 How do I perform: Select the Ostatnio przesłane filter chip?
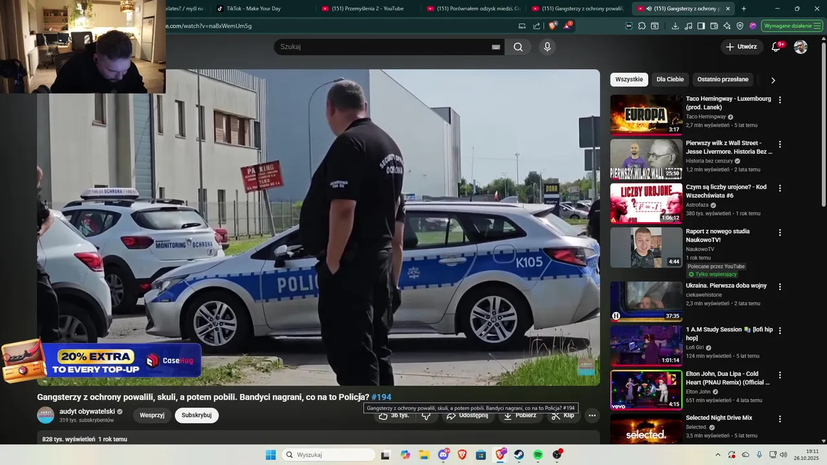(x=722, y=79)
